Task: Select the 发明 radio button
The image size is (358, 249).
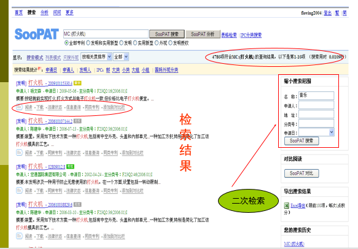Action: pos(121,43)
